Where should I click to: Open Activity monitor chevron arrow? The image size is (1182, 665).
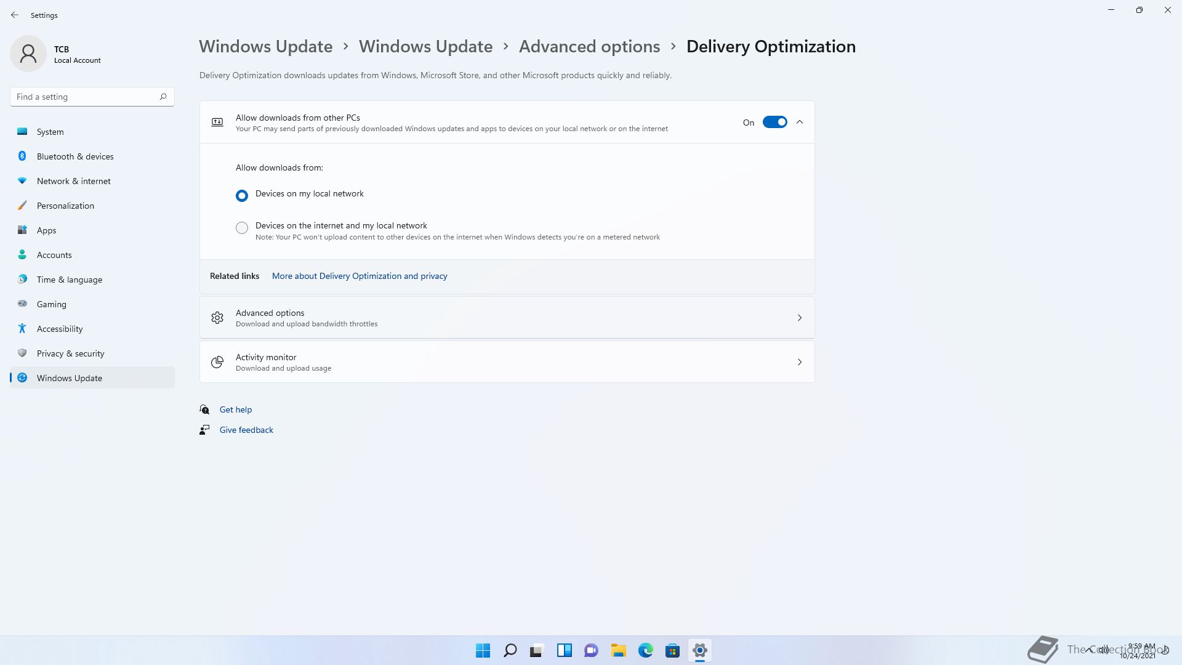coord(800,362)
